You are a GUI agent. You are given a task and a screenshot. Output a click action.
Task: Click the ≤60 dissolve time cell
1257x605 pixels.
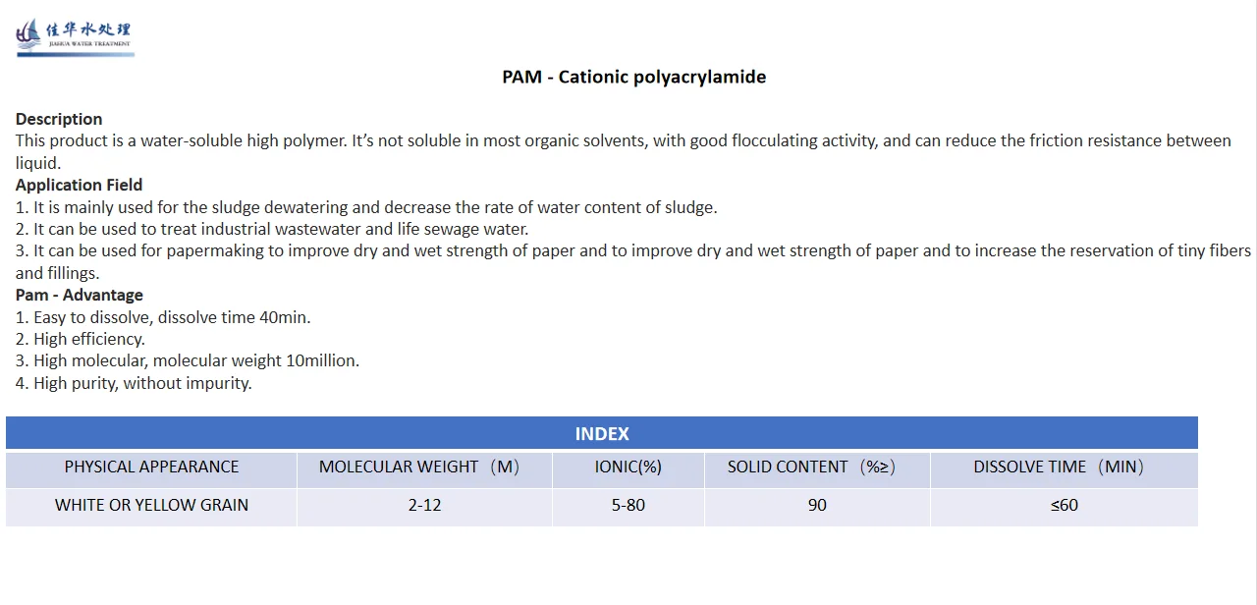click(x=1064, y=505)
